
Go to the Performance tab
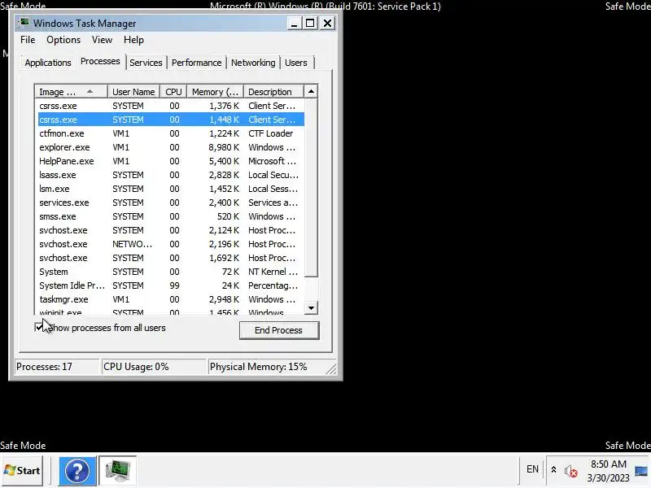point(196,63)
